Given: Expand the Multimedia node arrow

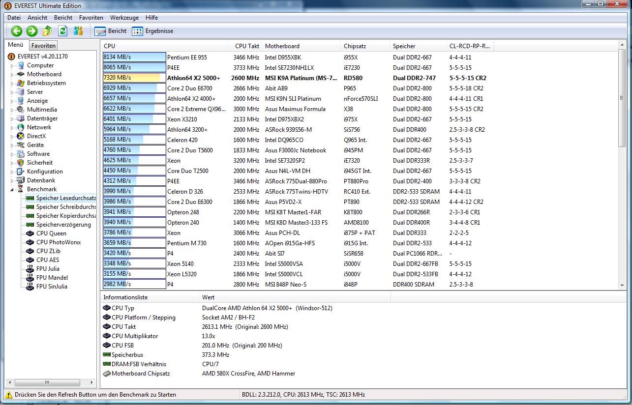Looking at the screenshot, I should pyautogui.click(x=13, y=110).
